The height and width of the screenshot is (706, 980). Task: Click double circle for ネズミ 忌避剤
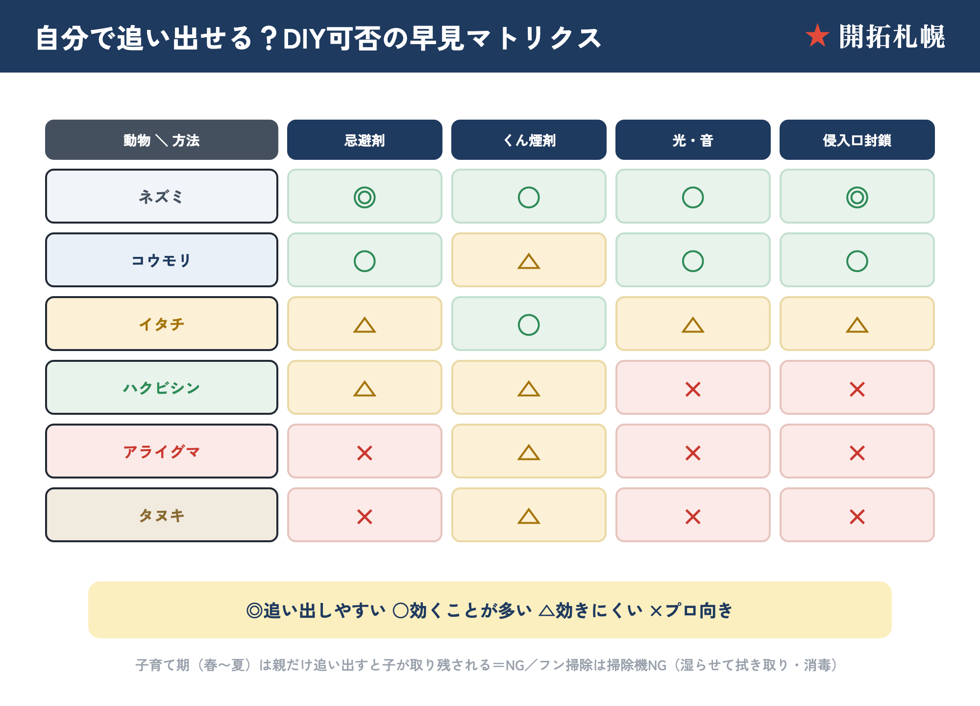click(x=365, y=198)
